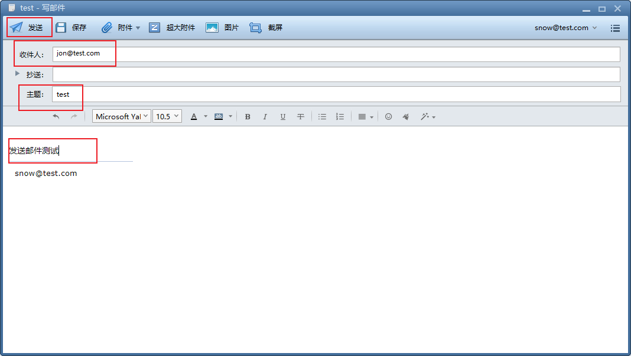The image size is (631, 356).
Task: Click the floppy disk icon on 保存
Action: 61,27
